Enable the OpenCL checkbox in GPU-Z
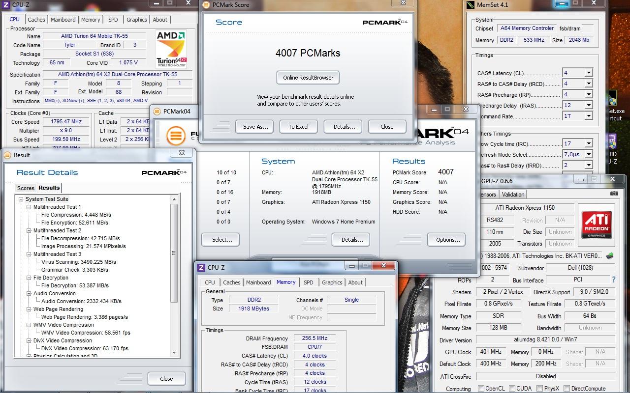The image size is (630, 393). 481,389
